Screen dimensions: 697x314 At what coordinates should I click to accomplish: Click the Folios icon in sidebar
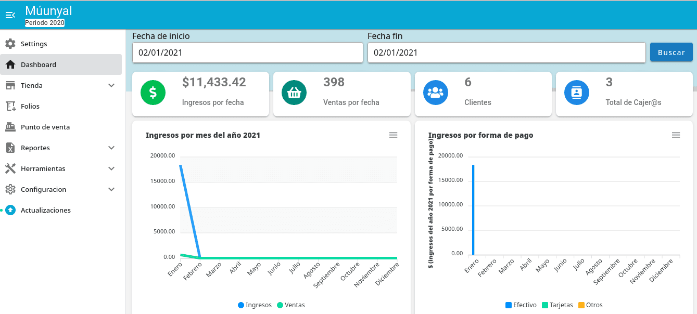[10, 106]
